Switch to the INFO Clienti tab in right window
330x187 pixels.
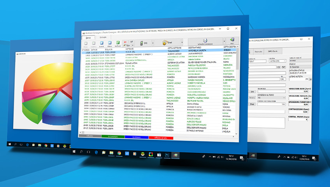(x=273, y=51)
